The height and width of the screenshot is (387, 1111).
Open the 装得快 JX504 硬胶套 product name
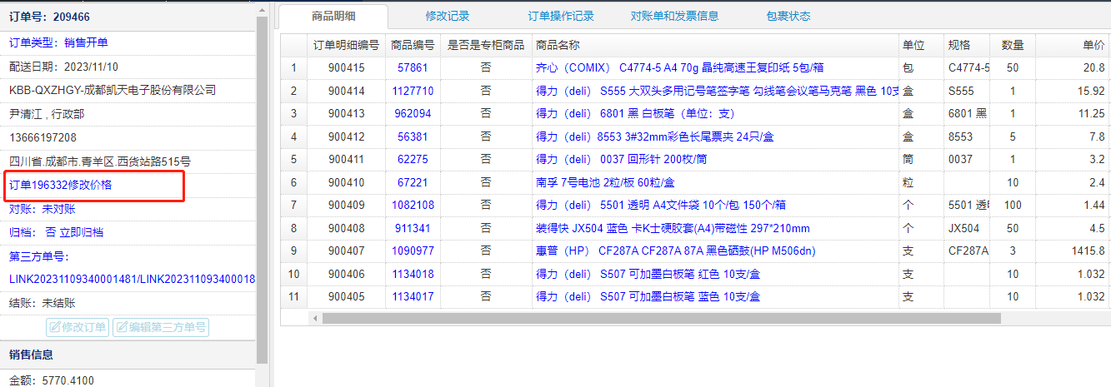pyautogui.click(x=673, y=228)
